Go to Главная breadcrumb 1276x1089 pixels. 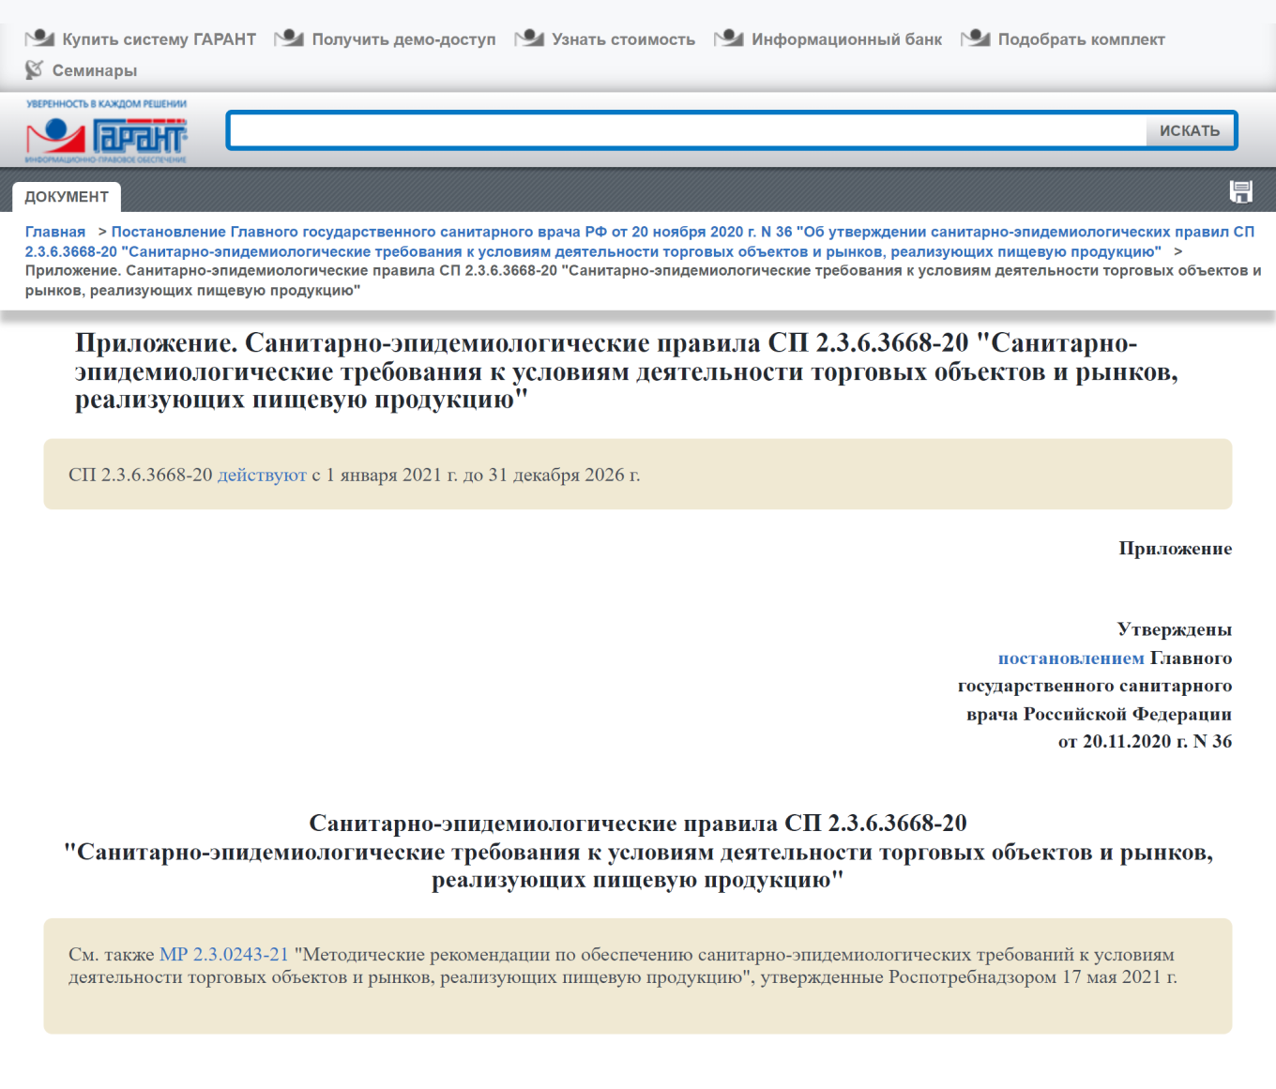click(55, 232)
